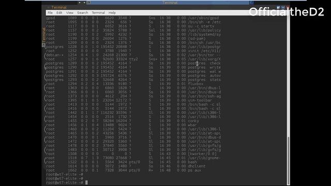This screenshot has height=186, width=331.
Task: Click the '/usr/bin/ssh-ag' command text
Action: coord(204,96)
